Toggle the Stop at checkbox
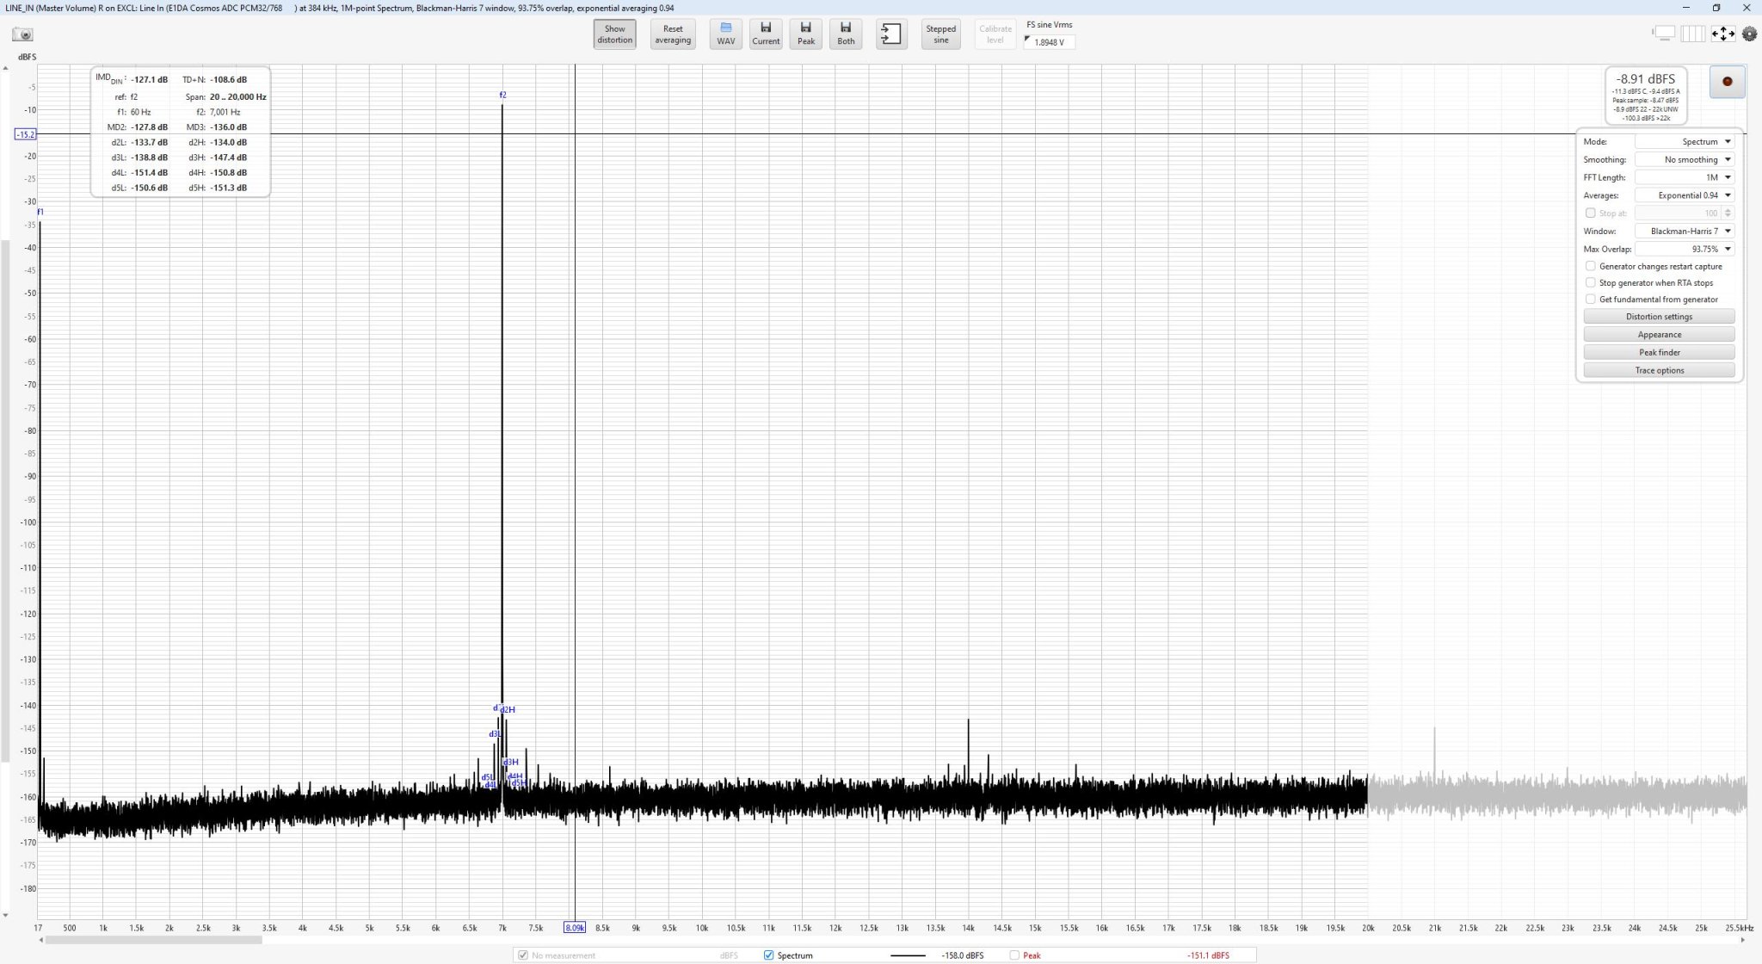1762x964 pixels. tap(1590, 213)
